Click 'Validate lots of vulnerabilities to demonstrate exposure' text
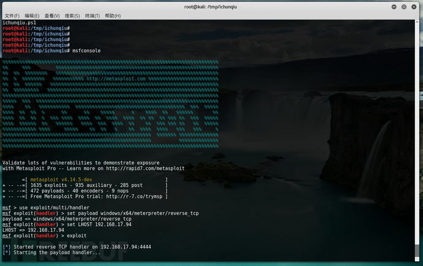 pyautogui.click(x=81, y=163)
